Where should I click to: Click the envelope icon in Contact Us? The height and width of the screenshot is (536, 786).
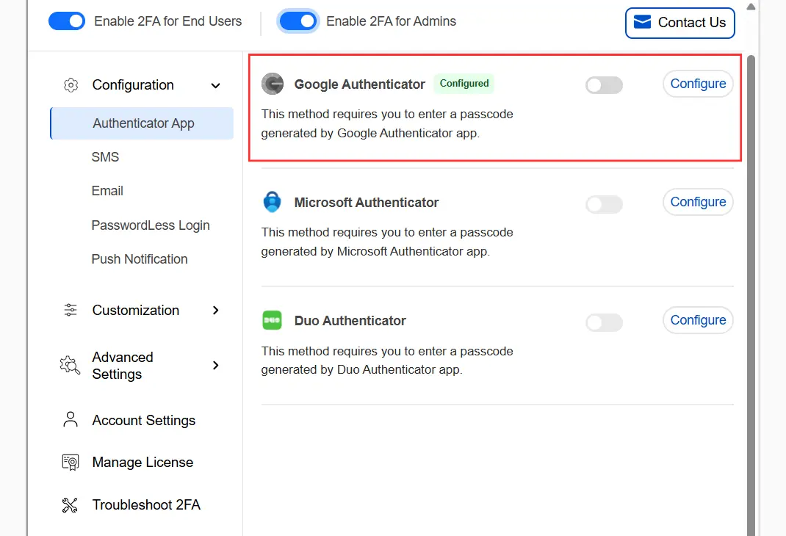[642, 22]
